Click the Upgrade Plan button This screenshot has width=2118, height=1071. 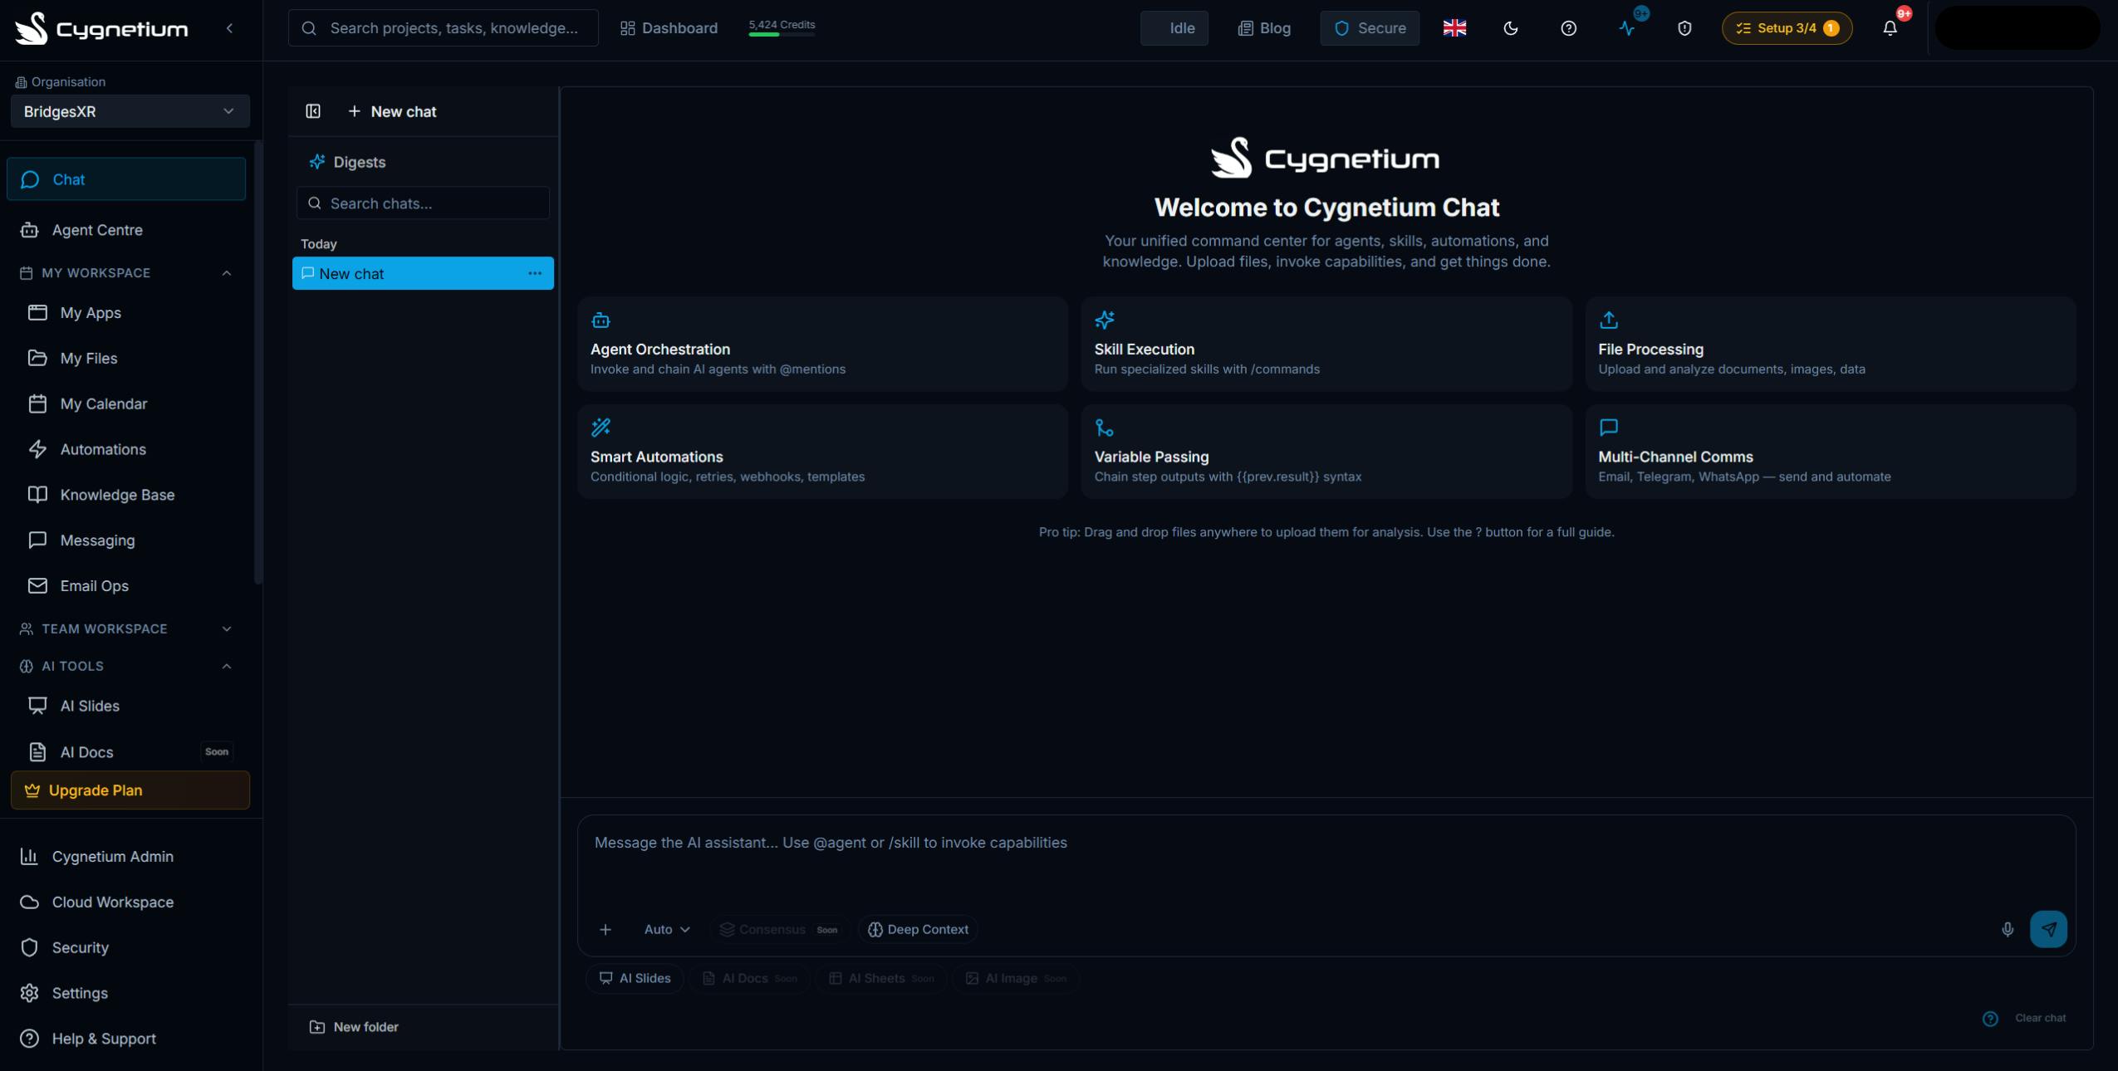pos(130,790)
